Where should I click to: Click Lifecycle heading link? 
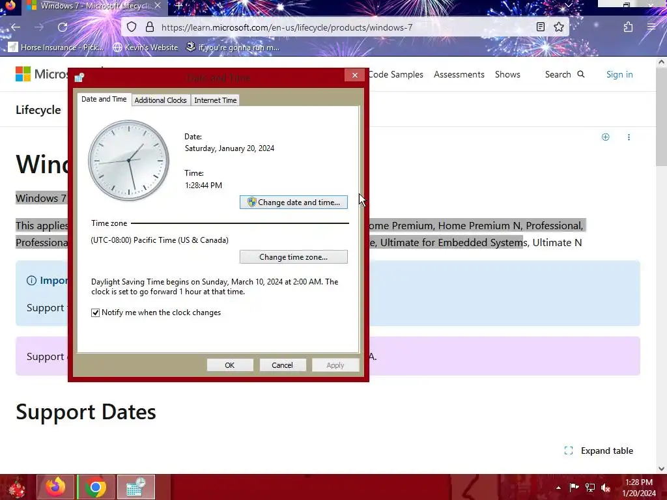click(38, 109)
